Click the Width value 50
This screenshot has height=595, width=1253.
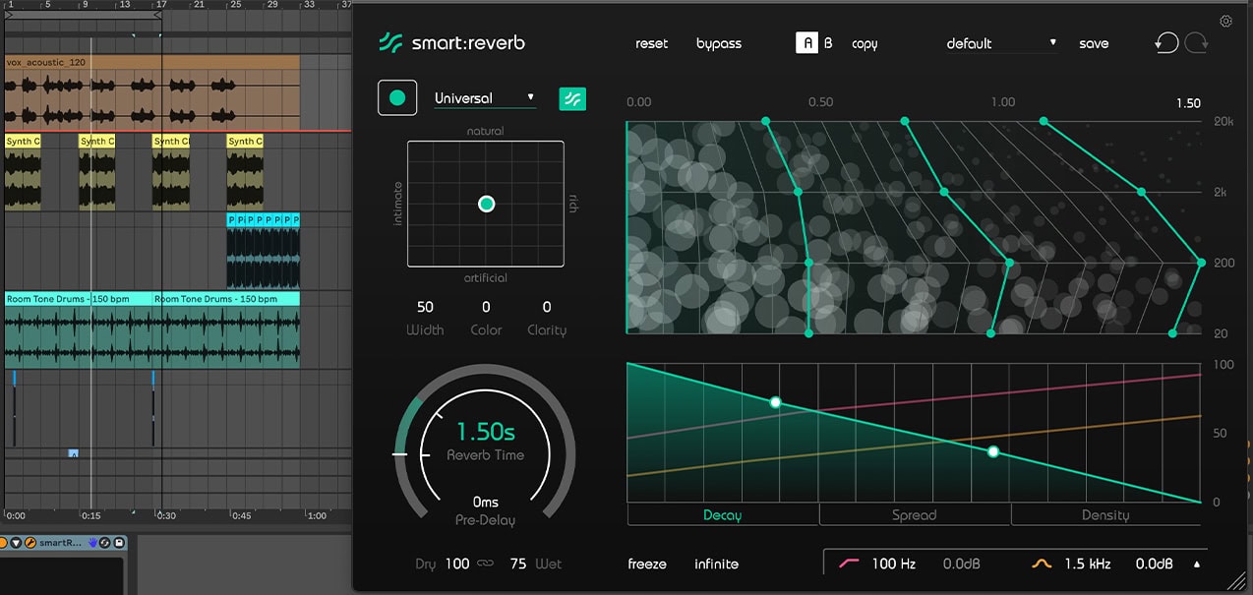425,307
